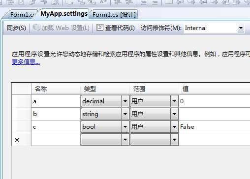Open the empty type dropdown in new row
250x179 pixels.
pos(125,140)
